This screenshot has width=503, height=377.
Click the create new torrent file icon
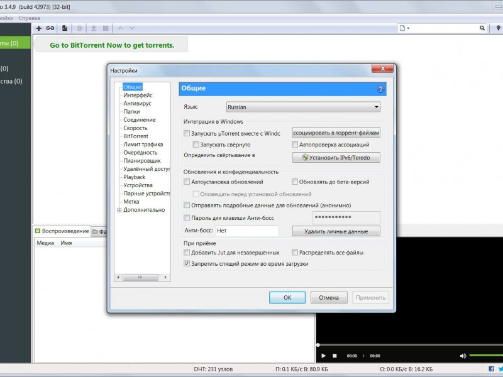65,28
